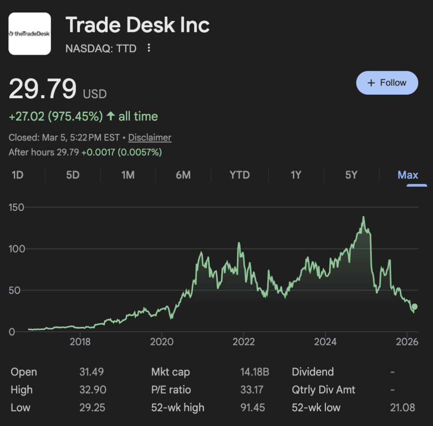Screen dimensions: 433x426
Task: Select the 1Y time range tab
Action: pos(295,175)
